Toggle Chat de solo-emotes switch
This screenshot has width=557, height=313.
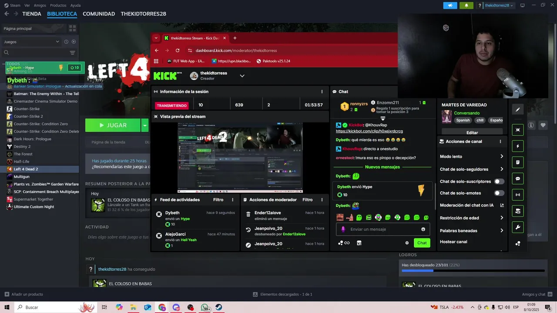[499, 193]
